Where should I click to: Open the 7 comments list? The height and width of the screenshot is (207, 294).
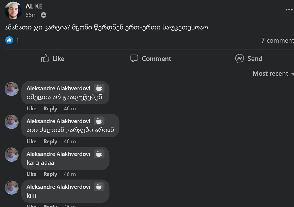coord(277,40)
